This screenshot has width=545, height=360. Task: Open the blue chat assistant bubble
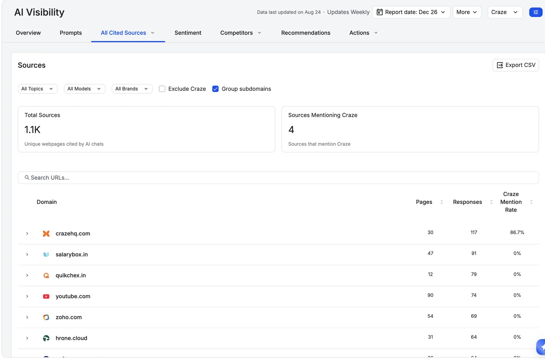(x=541, y=347)
